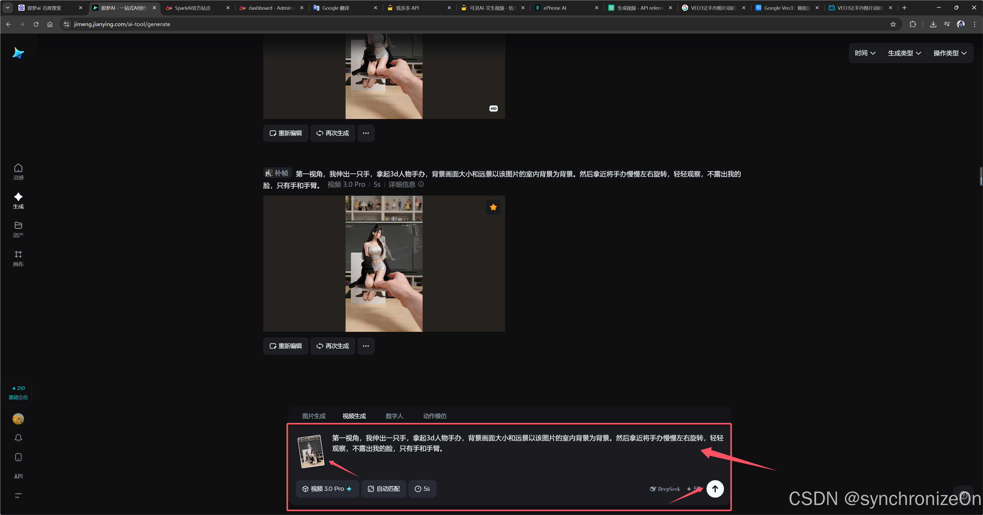Image resolution: width=983 pixels, height=515 pixels.
Task: Open more options (…) under the upper video
Action: click(366, 133)
